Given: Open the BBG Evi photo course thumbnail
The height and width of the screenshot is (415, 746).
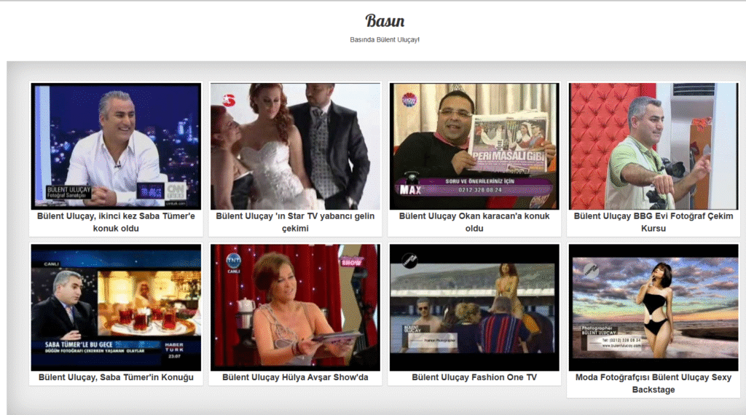Looking at the screenshot, I should coord(653,146).
